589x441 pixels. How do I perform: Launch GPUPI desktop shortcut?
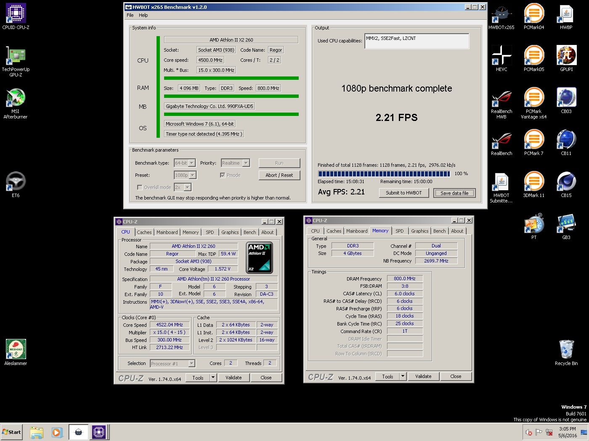tap(566, 58)
